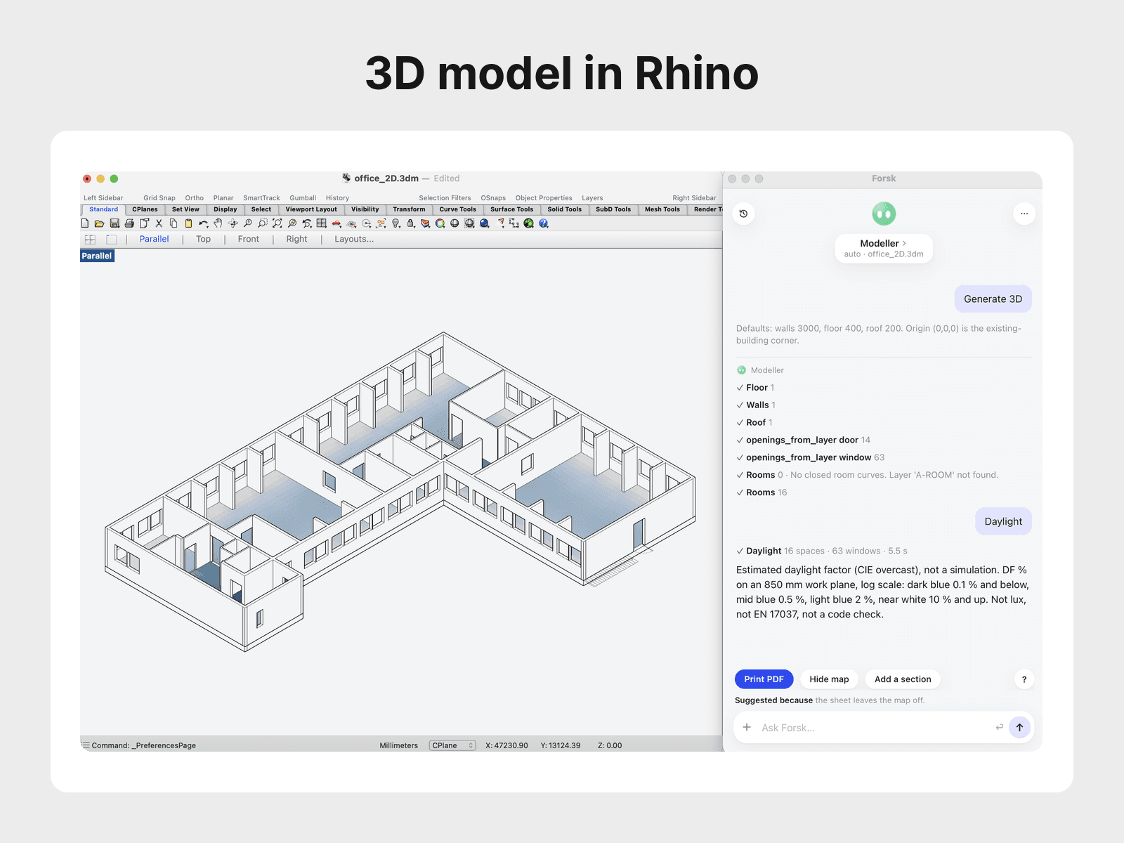Select the Pan hand tool
This screenshot has height=843, width=1124.
coord(218,223)
